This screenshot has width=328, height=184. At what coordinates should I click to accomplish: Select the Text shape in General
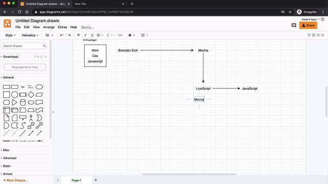[x=23, y=87]
